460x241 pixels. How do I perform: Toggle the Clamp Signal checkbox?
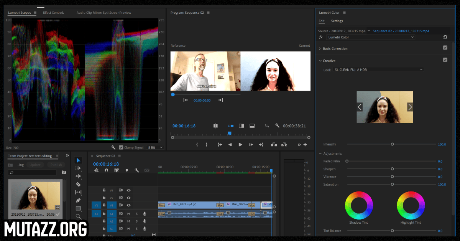click(x=121, y=147)
